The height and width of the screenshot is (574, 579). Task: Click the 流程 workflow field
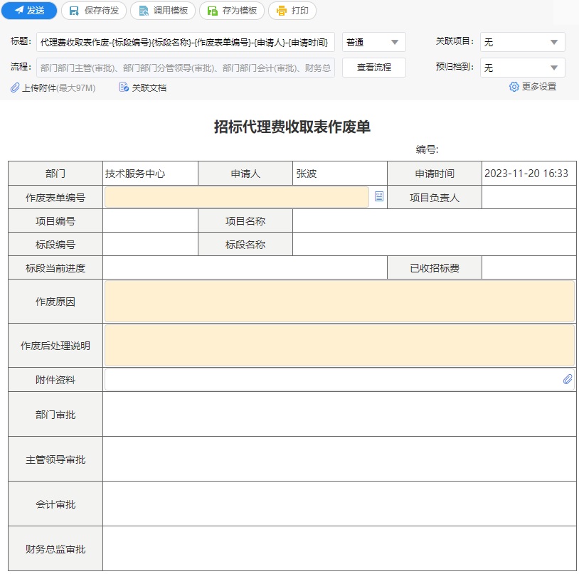pyautogui.click(x=186, y=68)
